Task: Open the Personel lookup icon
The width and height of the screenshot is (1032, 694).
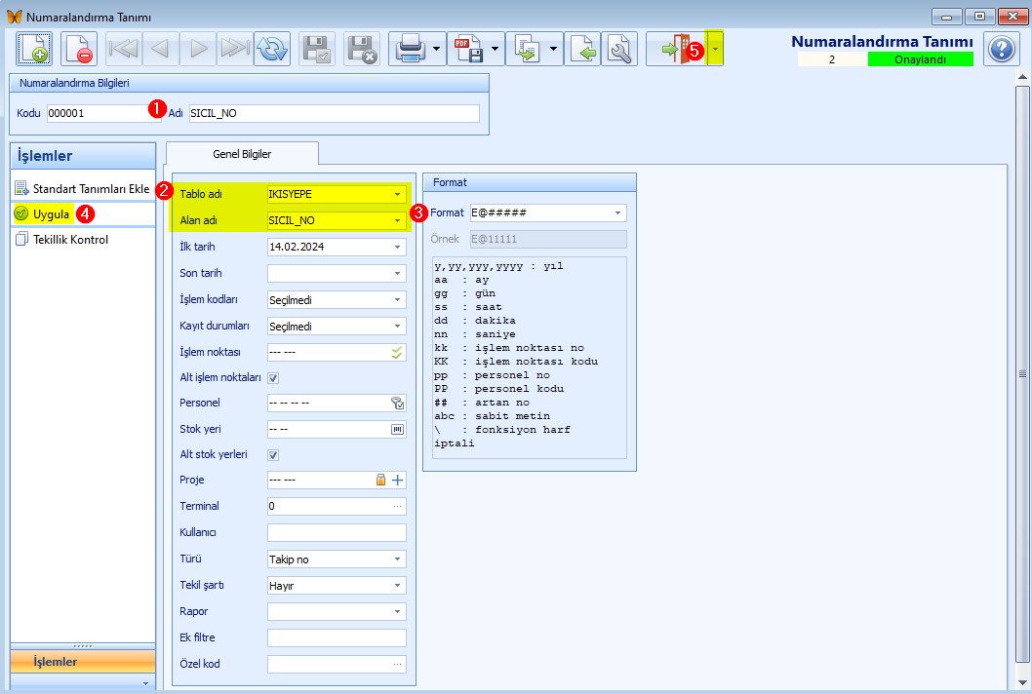Action: (397, 404)
